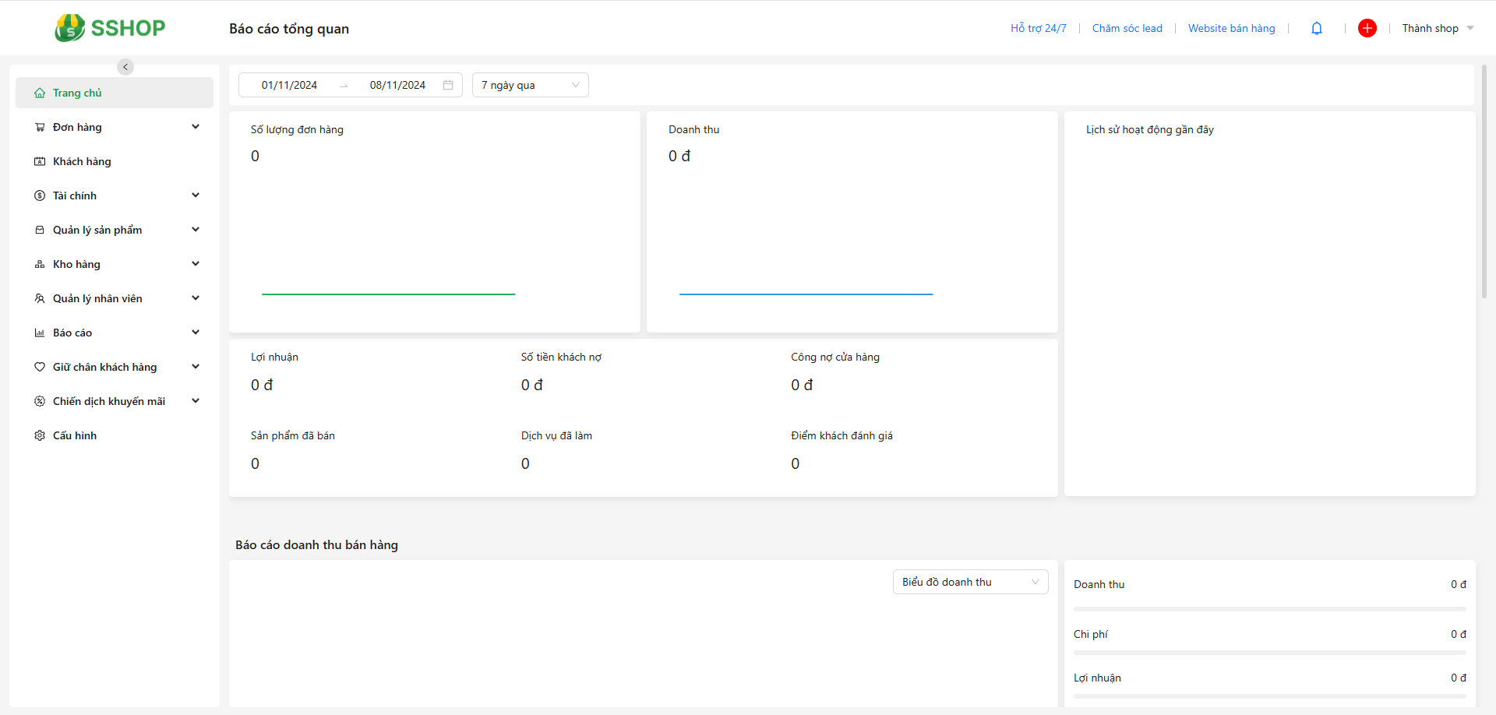Viewport: 1496px width, 715px height.
Task: Click the Cấu hình gear icon
Action: coord(40,435)
